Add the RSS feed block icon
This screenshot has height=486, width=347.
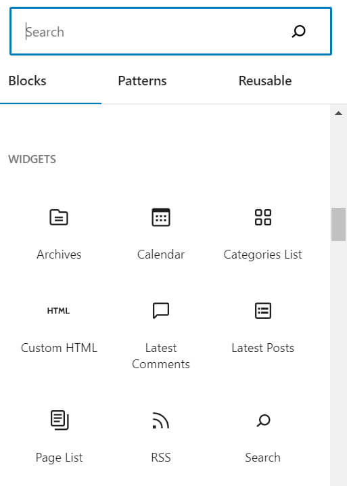161,420
